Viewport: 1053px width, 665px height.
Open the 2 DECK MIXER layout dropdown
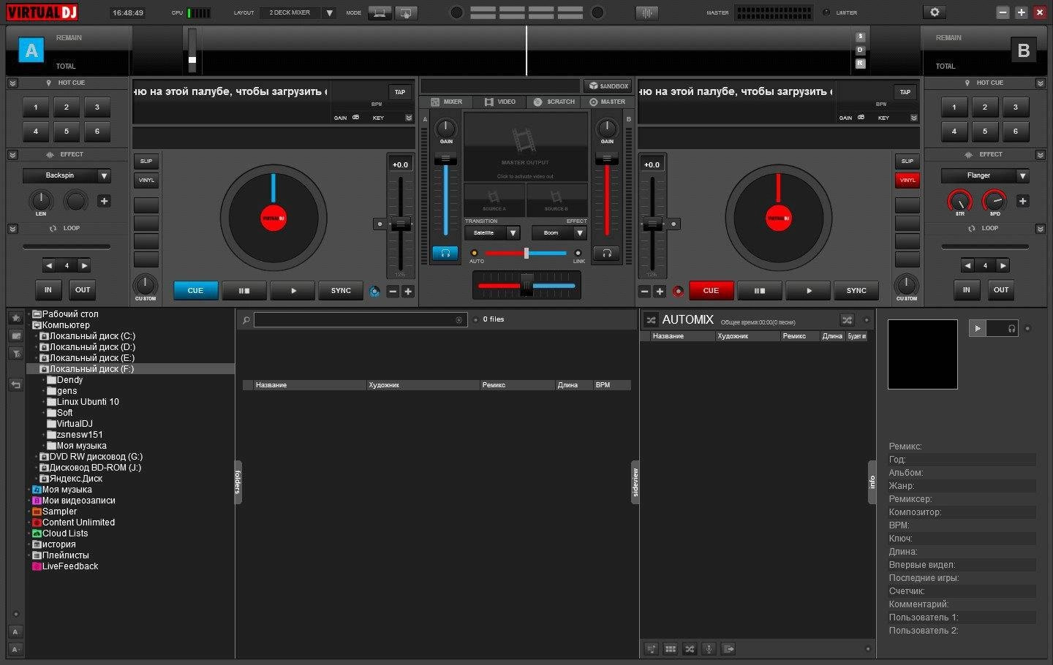(x=329, y=12)
